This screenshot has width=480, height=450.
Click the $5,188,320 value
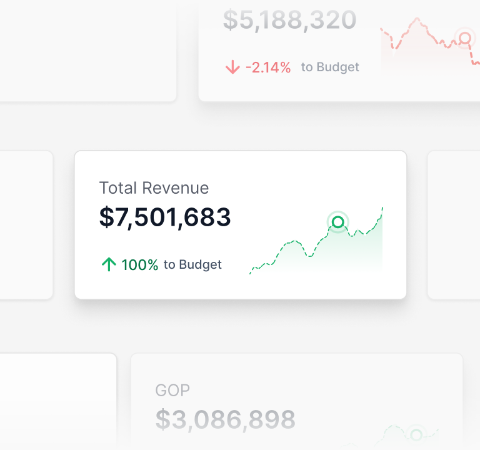point(289,20)
